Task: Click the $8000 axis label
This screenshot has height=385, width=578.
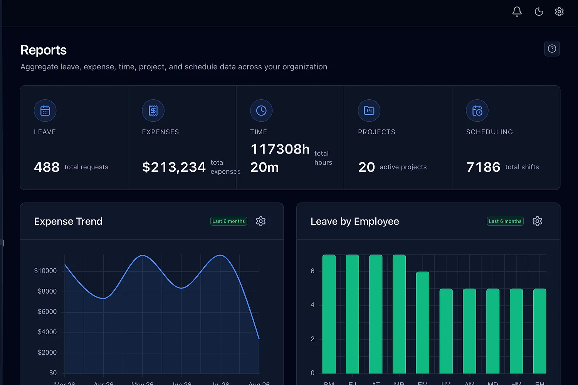Action: click(47, 291)
